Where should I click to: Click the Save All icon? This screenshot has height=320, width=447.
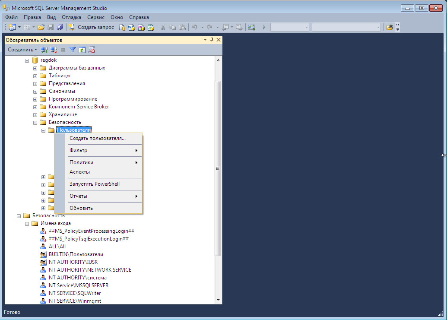60,27
